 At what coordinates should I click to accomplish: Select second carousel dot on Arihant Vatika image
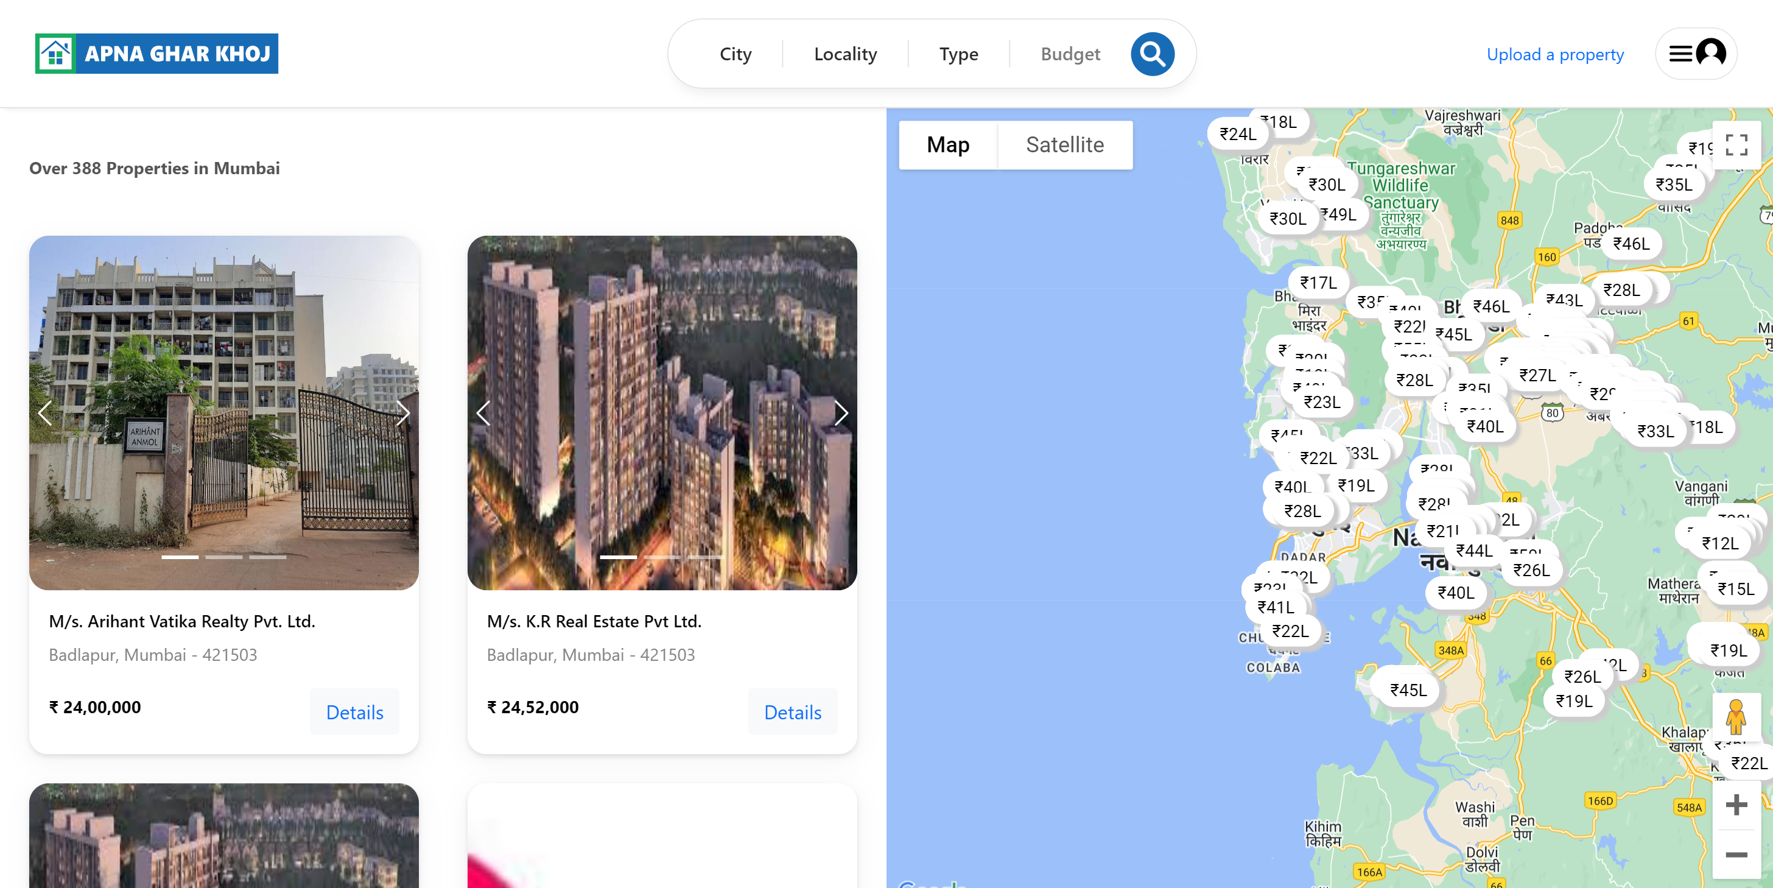pyautogui.click(x=223, y=557)
